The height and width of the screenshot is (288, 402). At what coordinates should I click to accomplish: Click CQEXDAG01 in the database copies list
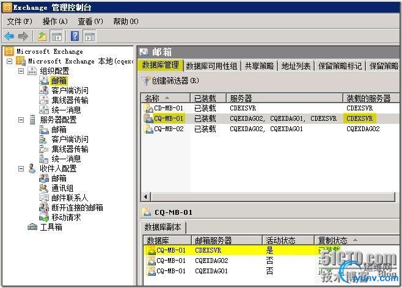211,271
